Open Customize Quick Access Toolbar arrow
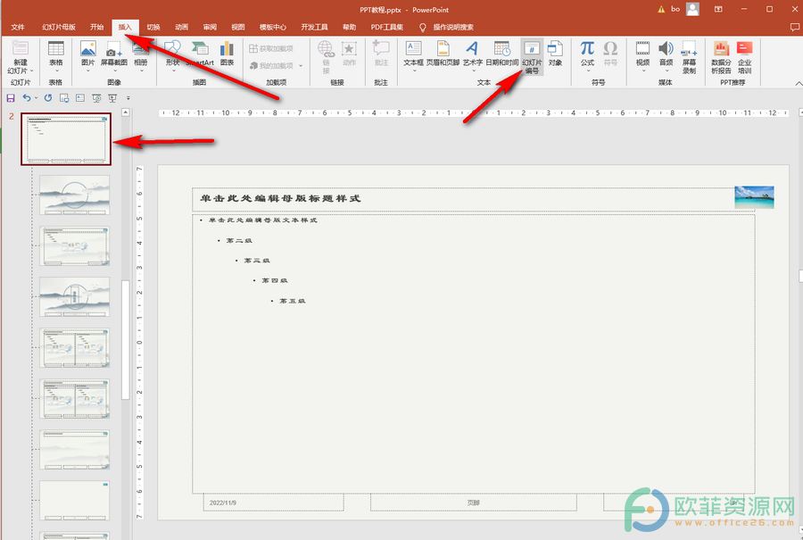The height and width of the screenshot is (540, 803). 128,98
